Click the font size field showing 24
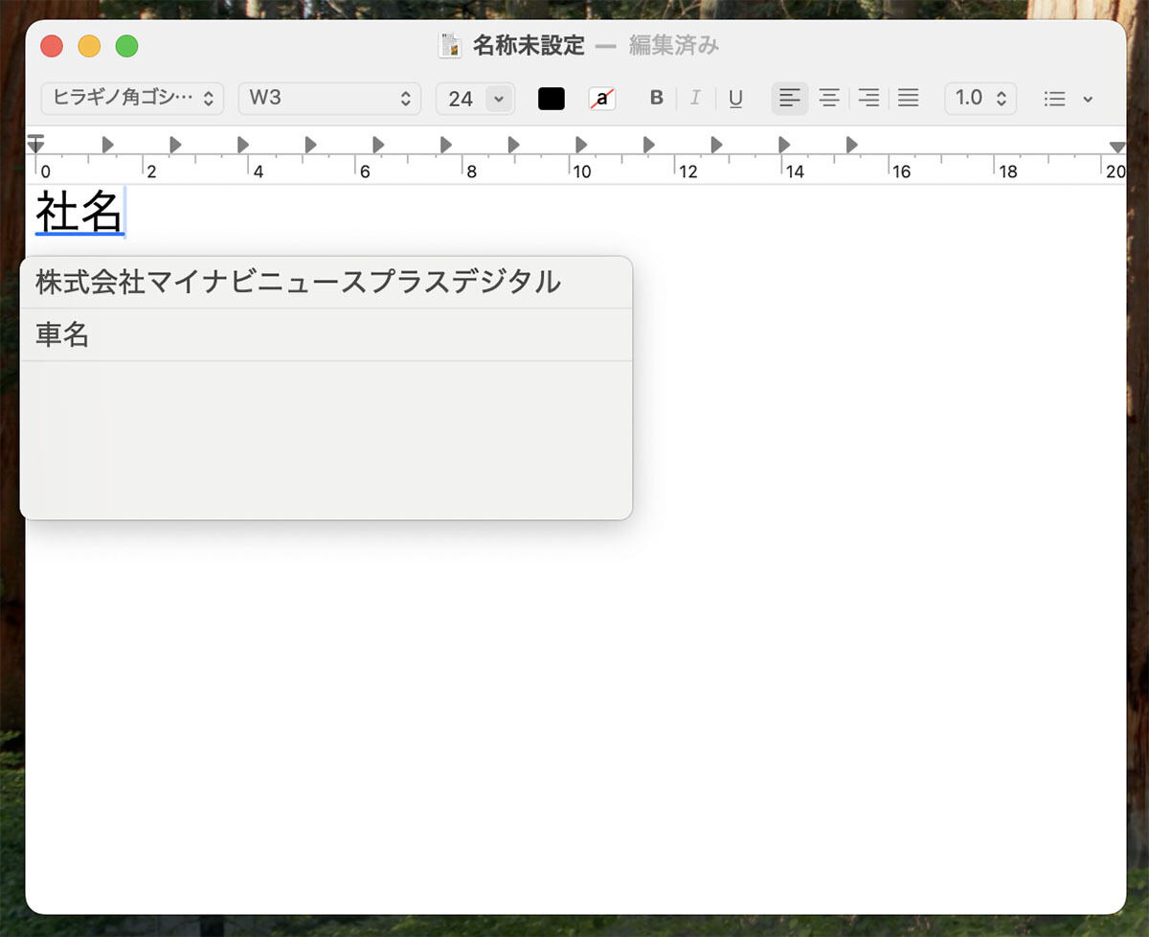 pyautogui.click(x=462, y=99)
